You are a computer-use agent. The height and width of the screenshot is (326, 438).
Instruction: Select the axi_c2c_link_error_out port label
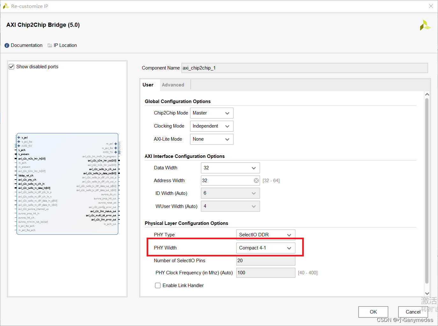coord(104,219)
